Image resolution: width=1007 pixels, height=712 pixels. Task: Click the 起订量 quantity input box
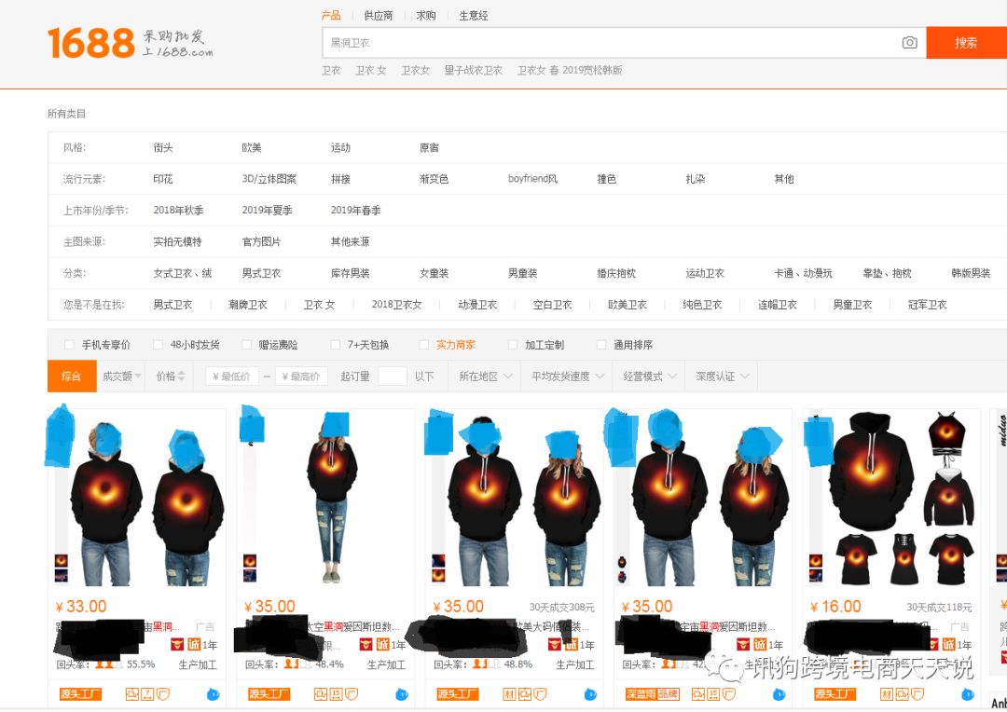(x=393, y=377)
